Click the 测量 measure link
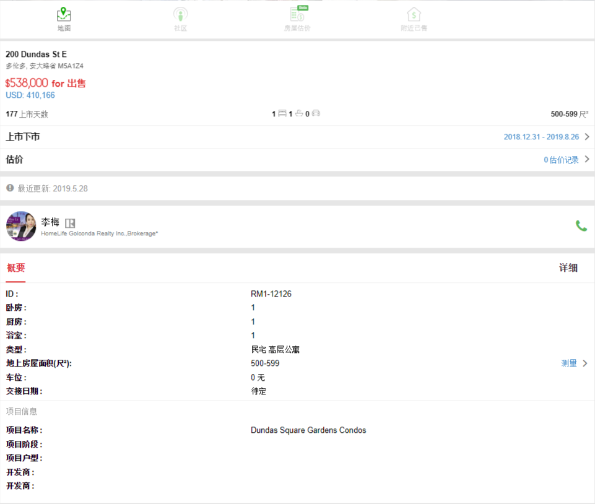The height and width of the screenshot is (504, 595). [x=568, y=363]
